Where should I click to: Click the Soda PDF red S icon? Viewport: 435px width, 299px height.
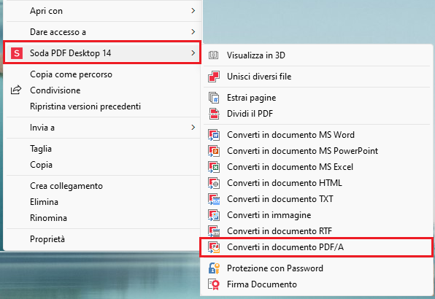coord(17,53)
